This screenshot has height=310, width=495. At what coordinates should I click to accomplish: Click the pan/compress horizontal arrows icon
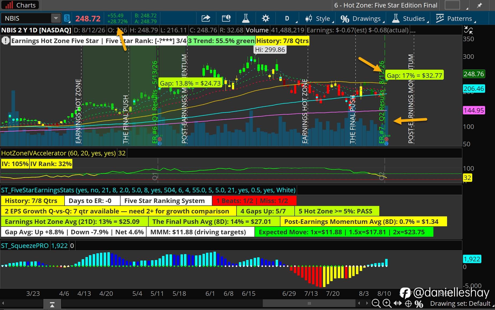[398, 304]
